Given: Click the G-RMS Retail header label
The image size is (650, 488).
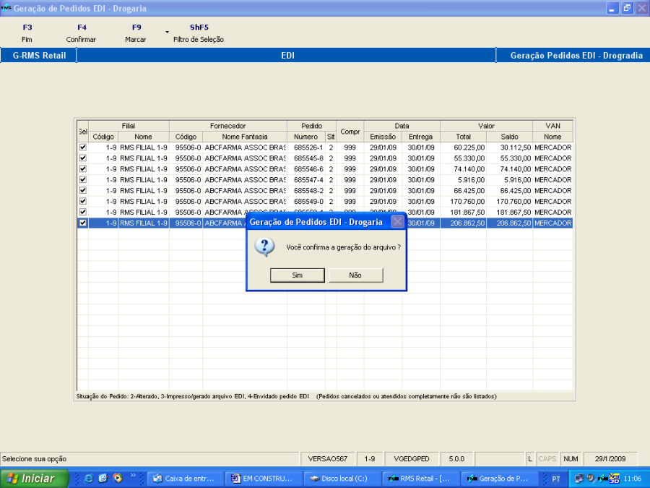Looking at the screenshot, I should tap(39, 55).
